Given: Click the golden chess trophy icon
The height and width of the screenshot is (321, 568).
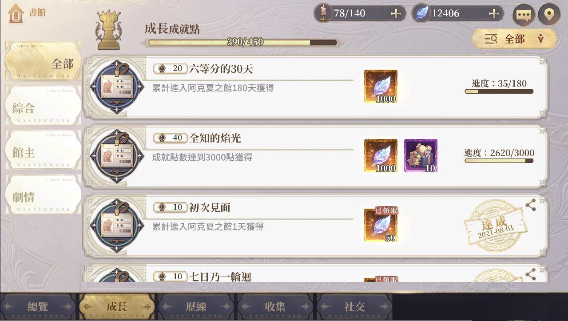Looking at the screenshot, I should pyautogui.click(x=109, y=31).
